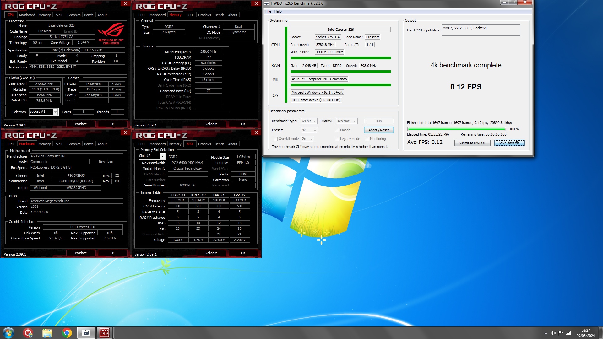The width and height of the screenshot is (603, 339).
Task: Click Validate in the CPU tab window
Action: [81, 124]
